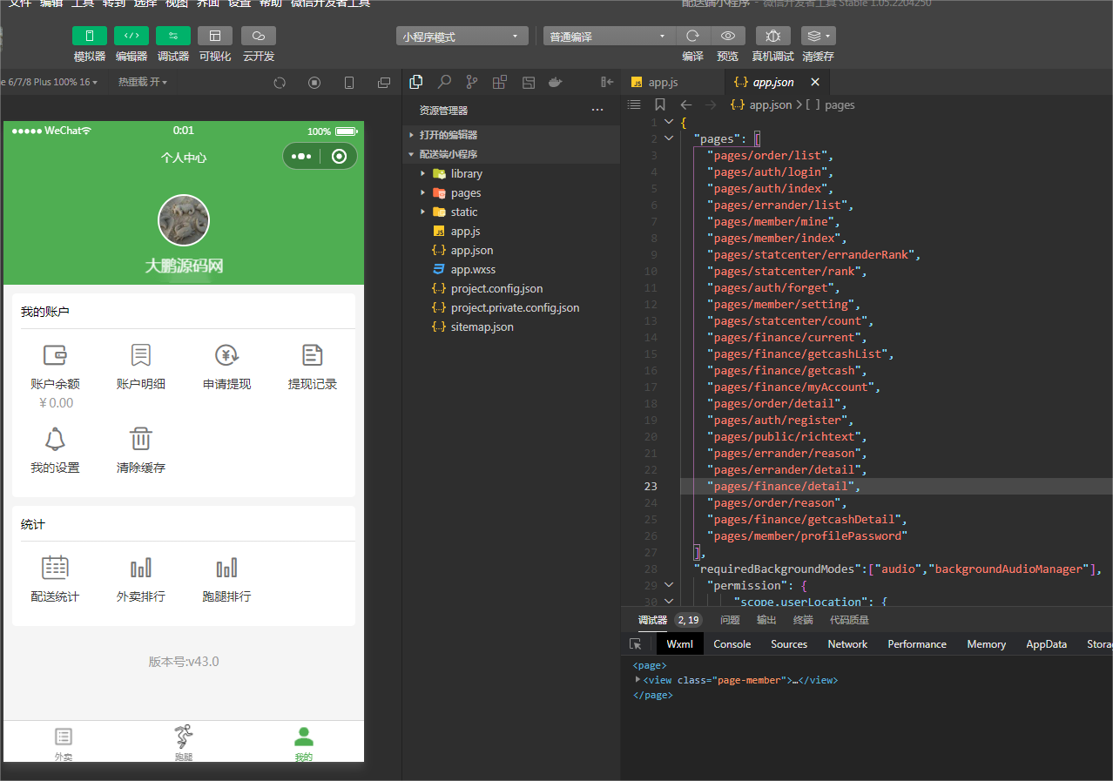Tap the delivery statistics entry
Viewport: 1113px width, 781px height.
(55, 578)
